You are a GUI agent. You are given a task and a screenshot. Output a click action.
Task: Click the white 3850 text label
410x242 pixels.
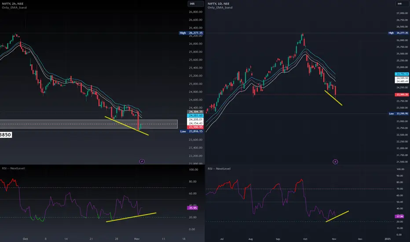click(6, 135)
